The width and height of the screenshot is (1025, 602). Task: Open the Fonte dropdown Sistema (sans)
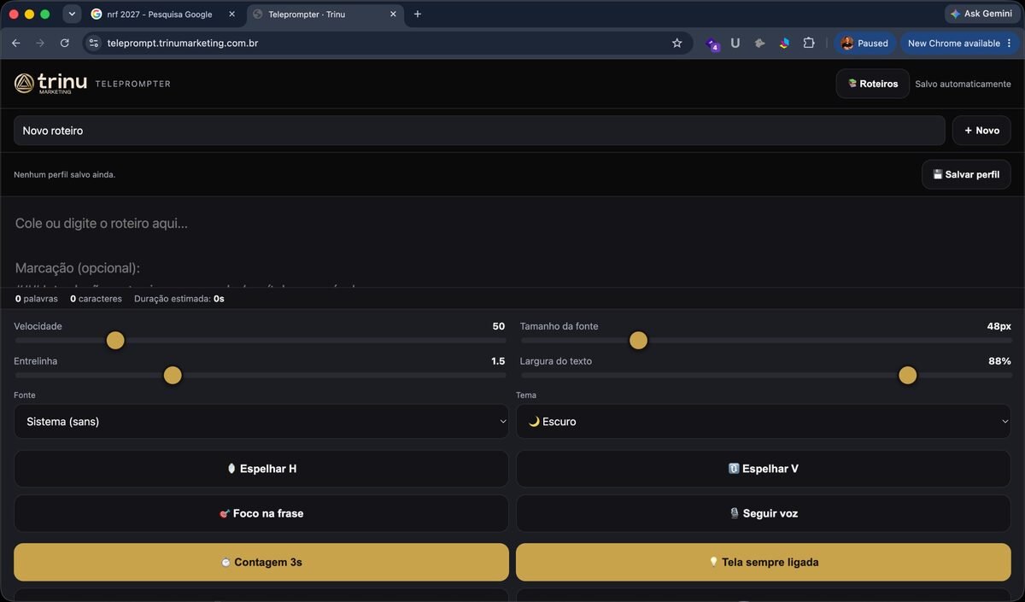point(261,421)
